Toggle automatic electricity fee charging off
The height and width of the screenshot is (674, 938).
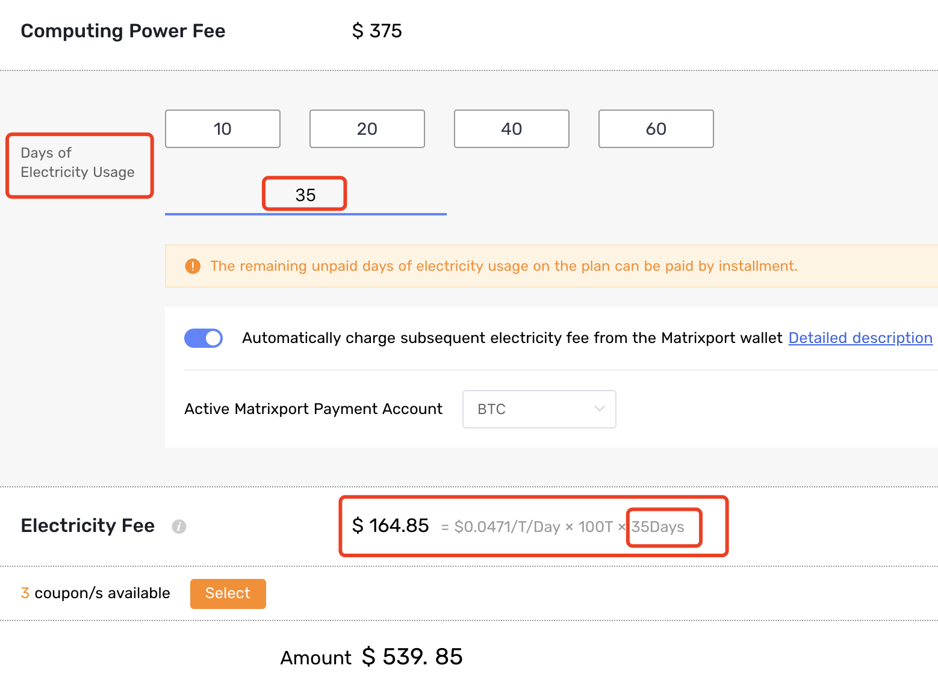pyautogui.click(x=203, y=338)
